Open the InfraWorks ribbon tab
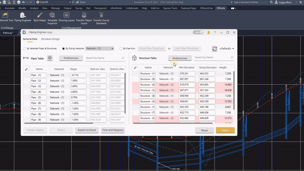The width and height of the screenshot is (304, 171). [116, 8]
